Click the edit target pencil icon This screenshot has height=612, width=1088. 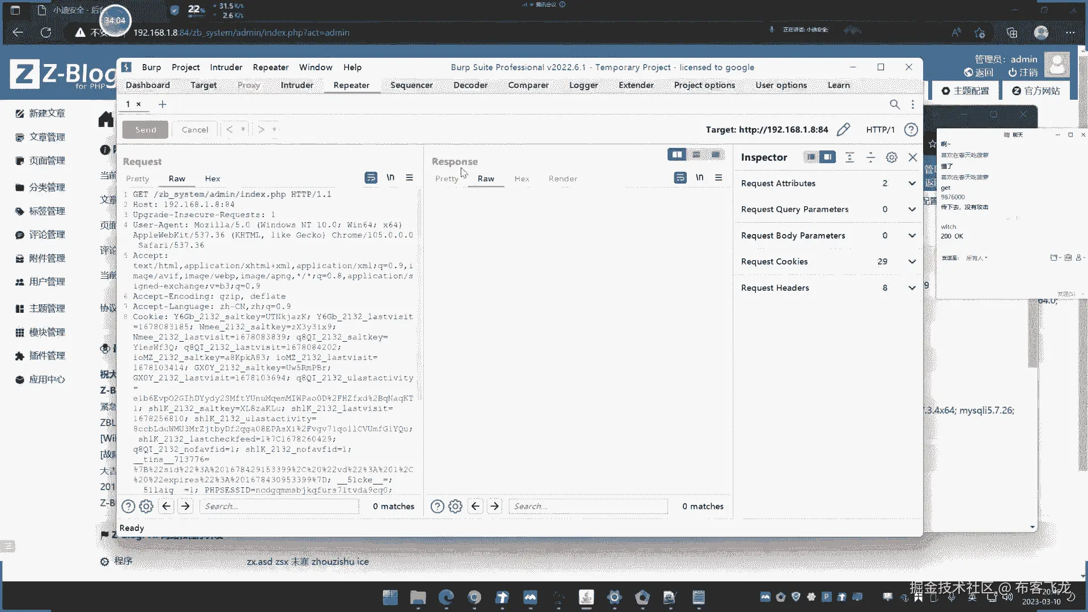tap(843, 130)
